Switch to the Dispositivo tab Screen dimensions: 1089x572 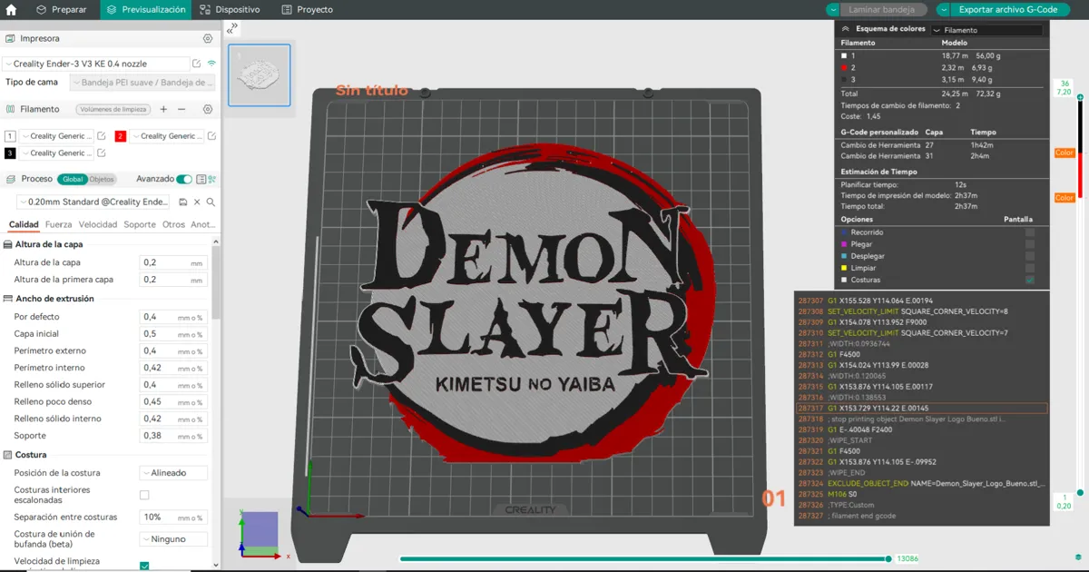(230, 9)
